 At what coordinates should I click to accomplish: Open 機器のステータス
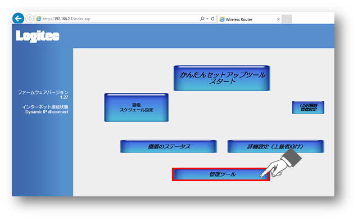point(169,146)
